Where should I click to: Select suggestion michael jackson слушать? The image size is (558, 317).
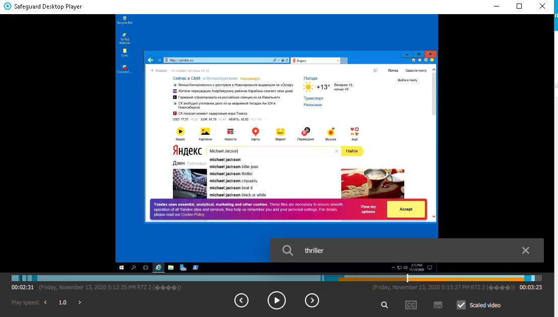233,181
